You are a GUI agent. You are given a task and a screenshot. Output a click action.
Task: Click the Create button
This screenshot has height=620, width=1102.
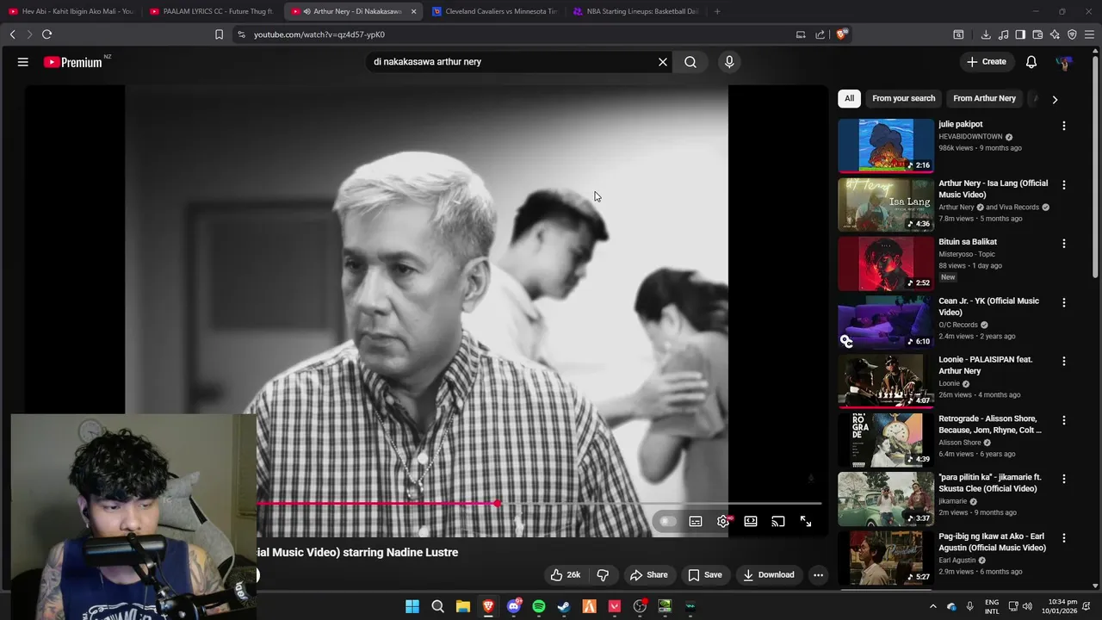click(x=986, y=62)
